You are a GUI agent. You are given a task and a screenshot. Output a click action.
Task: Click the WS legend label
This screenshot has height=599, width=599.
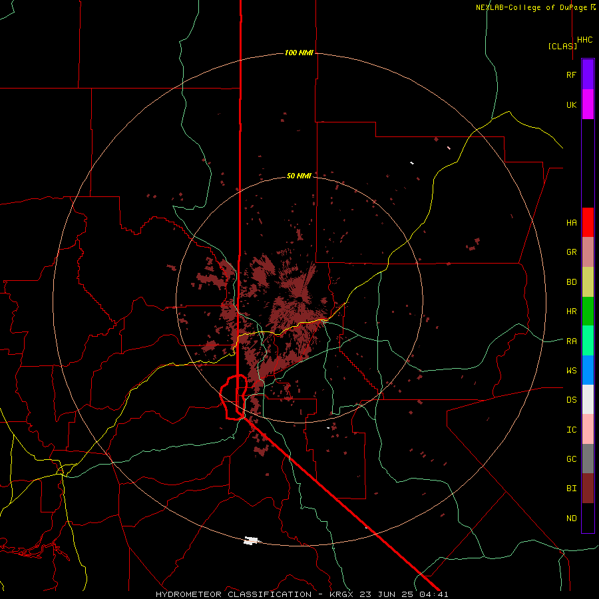(571, 371)
